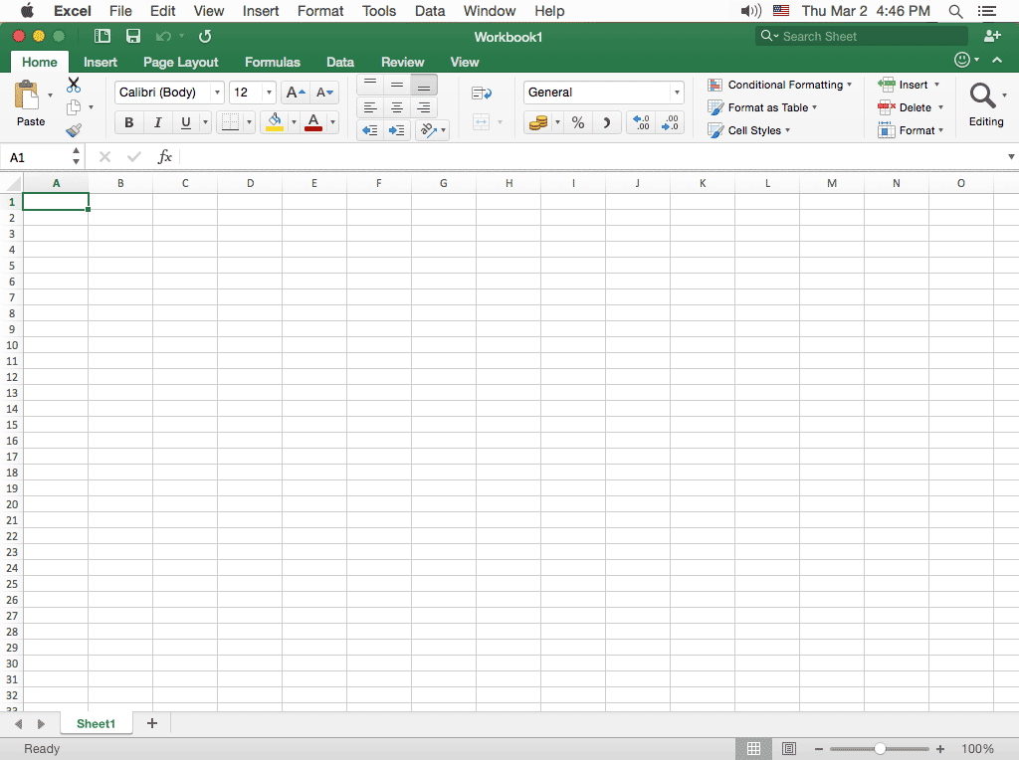Screen dimensions: 1019x760
Task: Apply percent style format
Action: pyautogui.click(x=578, y=122)
